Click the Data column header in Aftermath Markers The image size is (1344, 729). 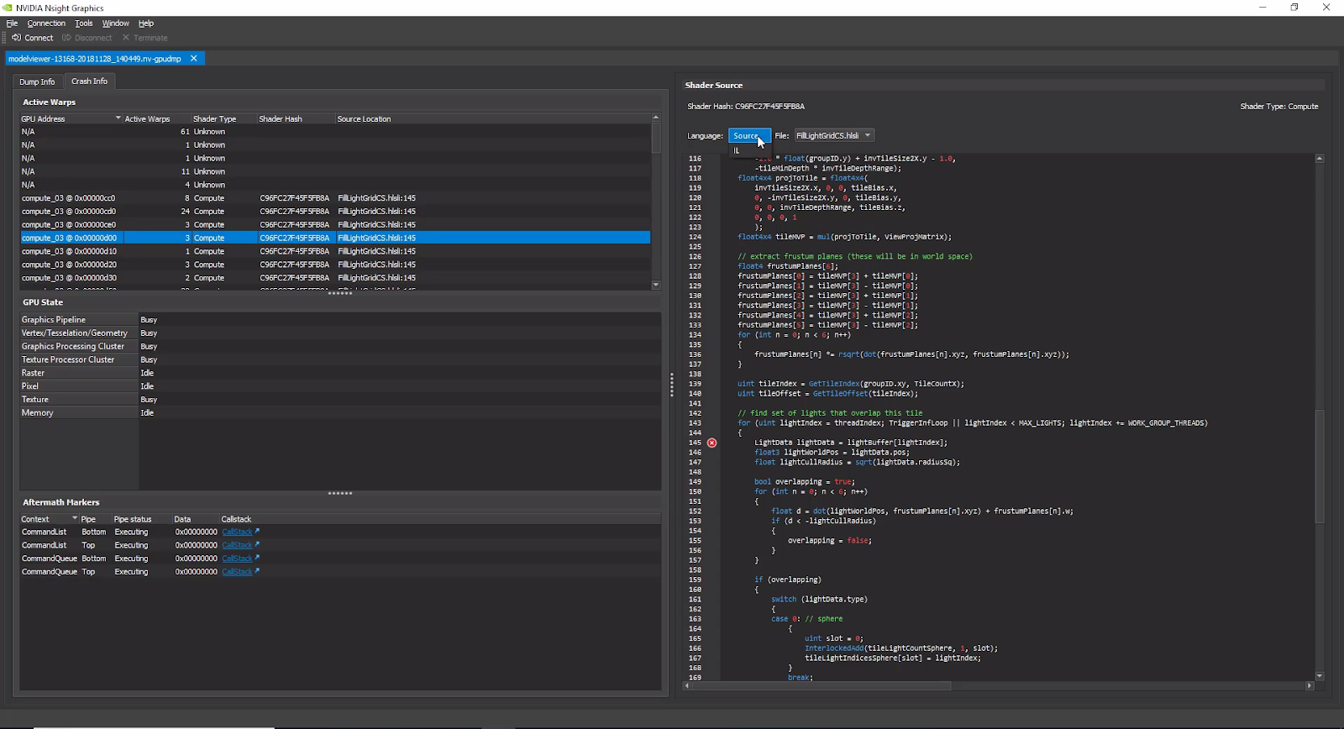click(x=195, y=519)
